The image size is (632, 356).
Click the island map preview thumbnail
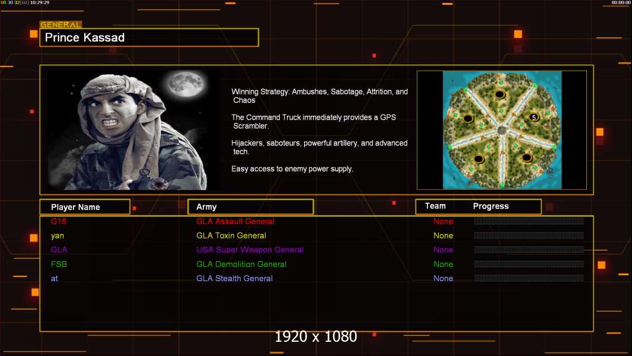point(502,130)
